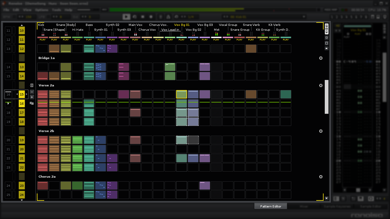Click the right arrow beside pattern 15
Screen dimensions: 390x219
point(27,94)
